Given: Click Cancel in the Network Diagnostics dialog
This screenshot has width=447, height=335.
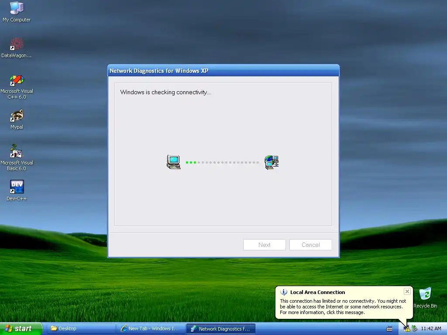Looking at the screenshot, I should [310, 245].
